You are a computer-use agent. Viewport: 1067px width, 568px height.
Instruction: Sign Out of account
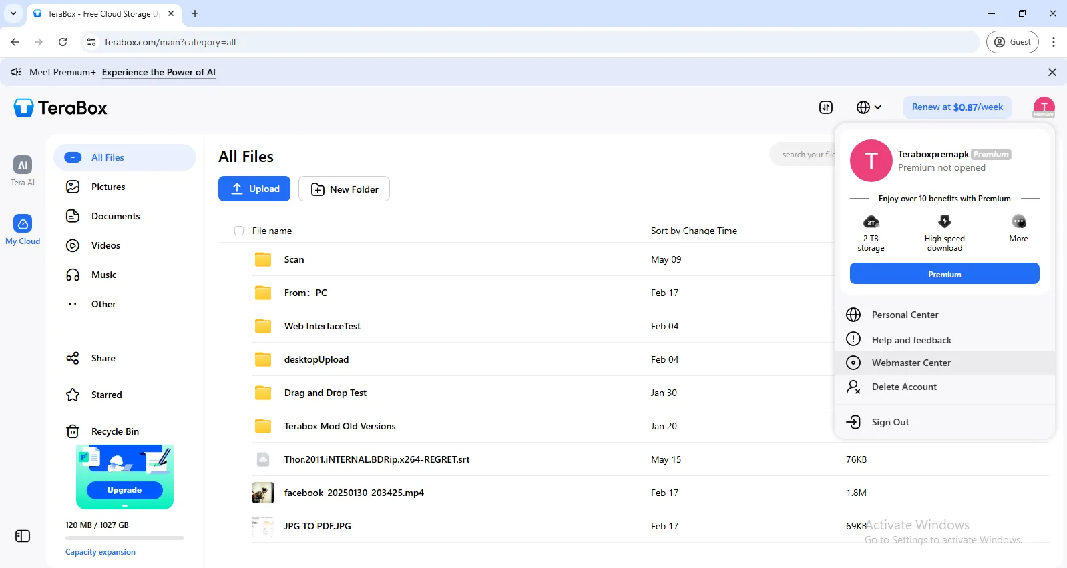coord(945,422)
